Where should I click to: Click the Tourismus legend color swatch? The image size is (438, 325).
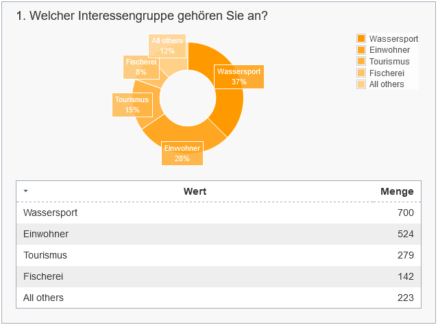[x=361, y=62]
